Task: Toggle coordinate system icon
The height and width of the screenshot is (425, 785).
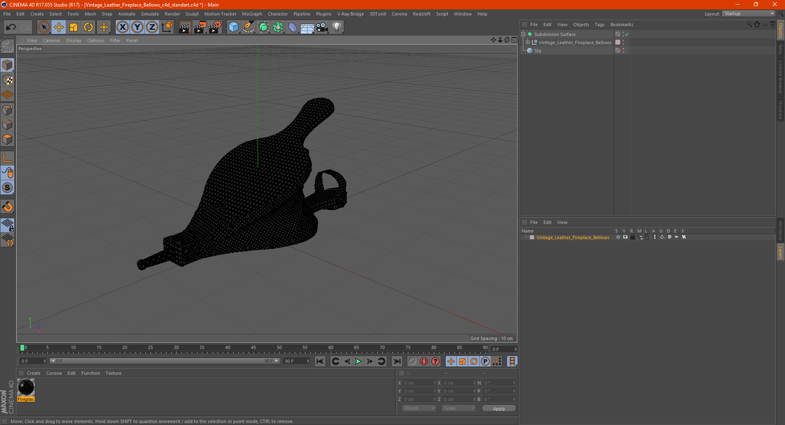Action: pyautogui.click(x=167, y=27)
